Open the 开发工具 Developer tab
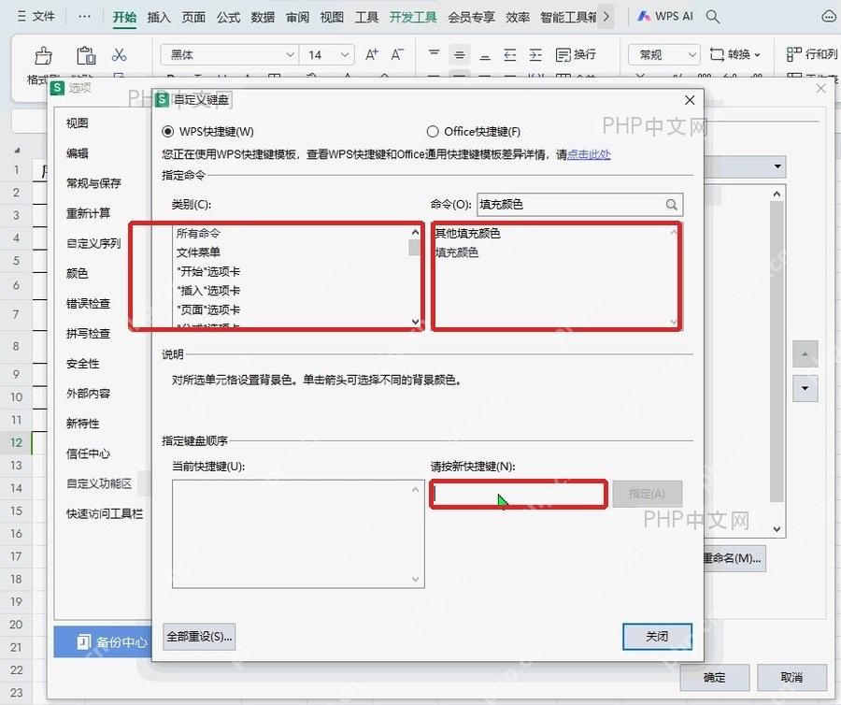This screenshot has height=705, width=841. tap(413, 17)
